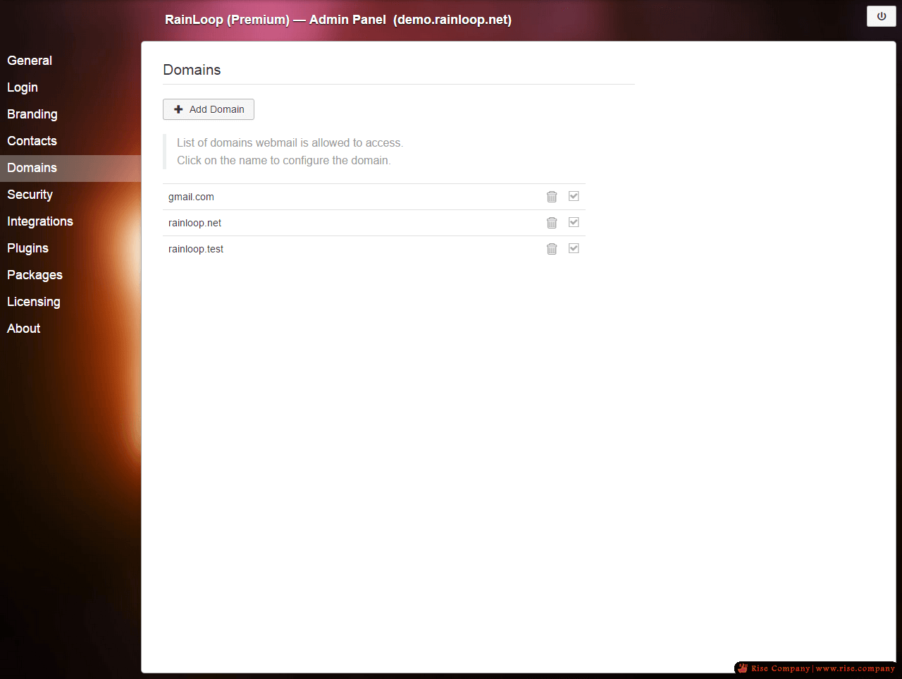Toggle the rainloop.net domain enabled checkbox
902x679 pixels.
pos(574,222)
